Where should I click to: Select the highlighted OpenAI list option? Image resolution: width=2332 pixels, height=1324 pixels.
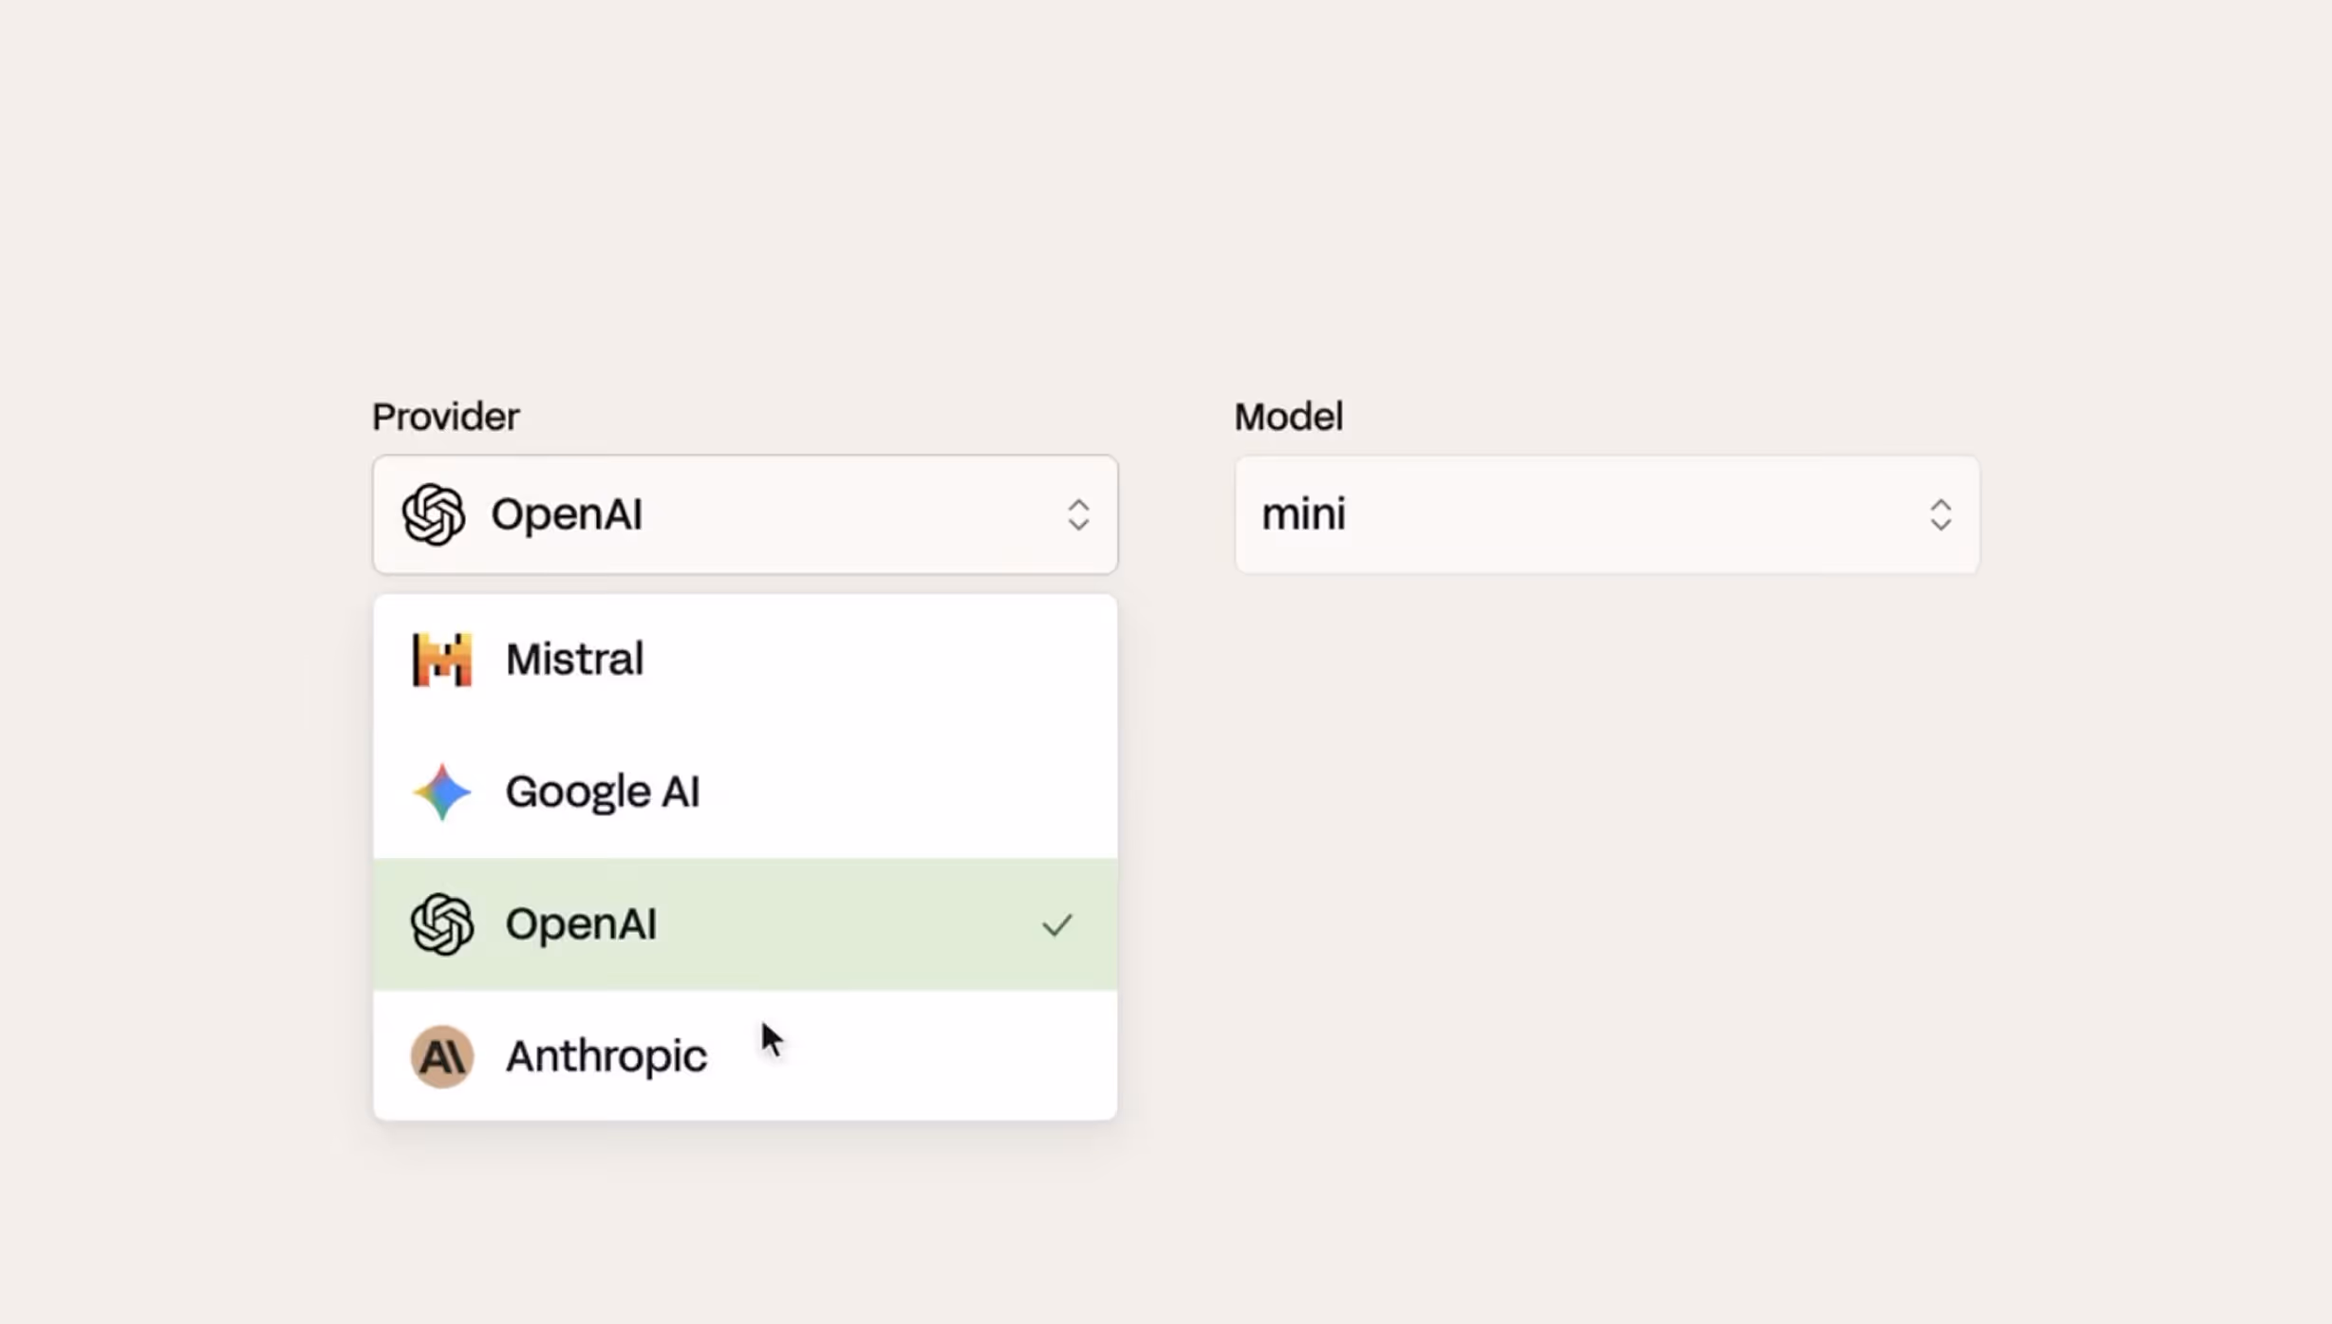[745, 924]
